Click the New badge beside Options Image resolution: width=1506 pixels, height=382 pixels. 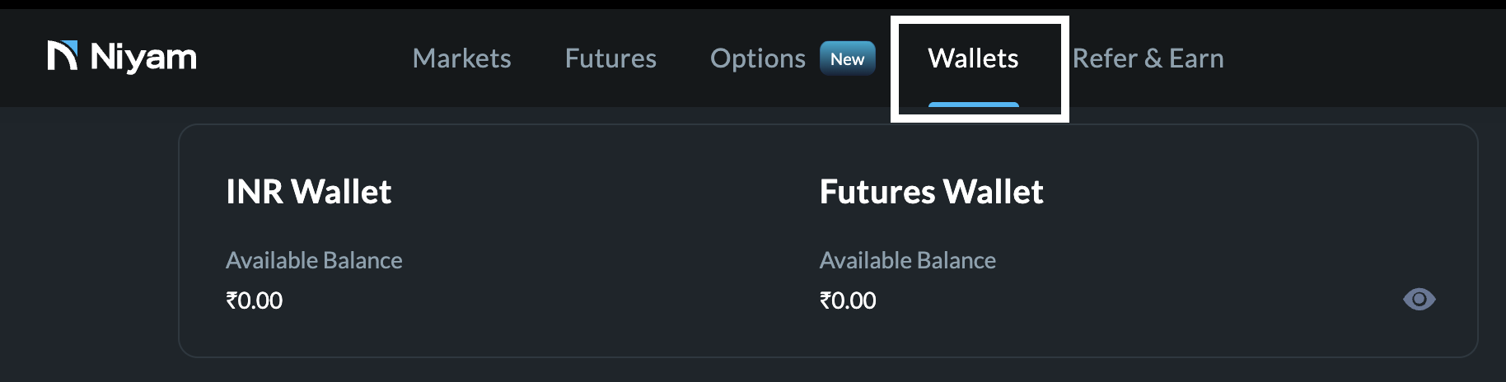pyautogui.click(x=847, y=59)
